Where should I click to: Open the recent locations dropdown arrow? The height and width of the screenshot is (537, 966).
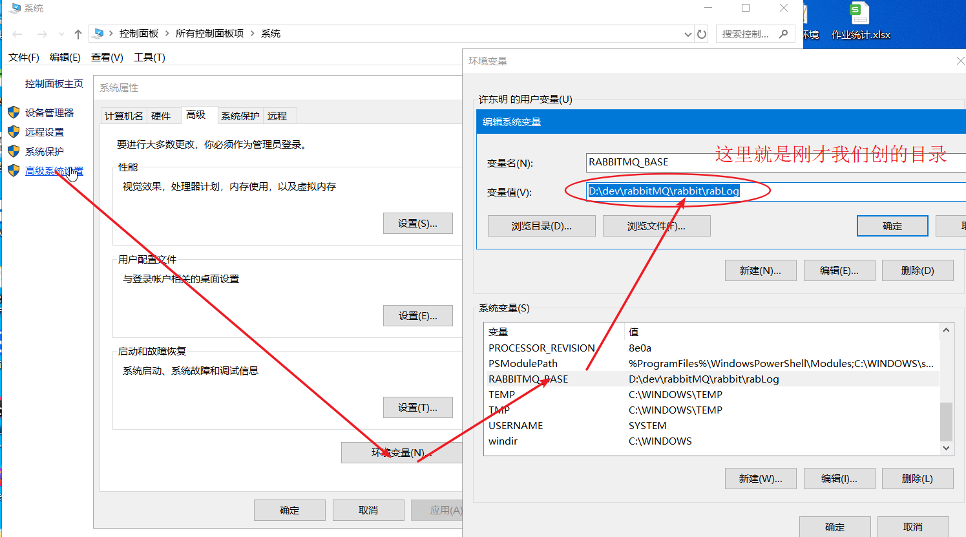tap(61, 34)
